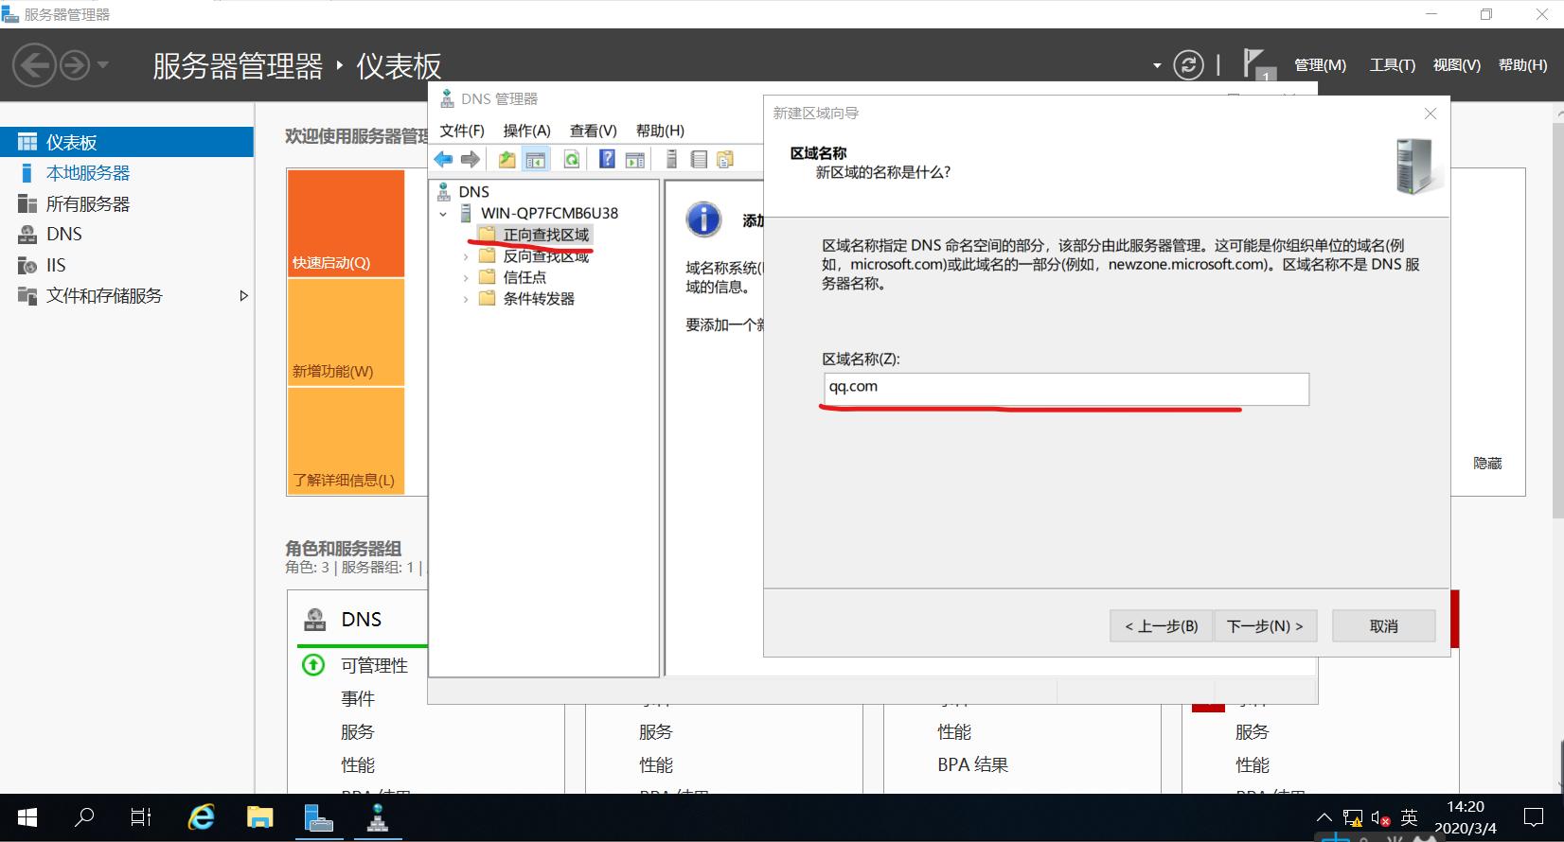Click the taskbar clock showing 14:20
Image resolution: width=1564 pixels, height=842 pixels.
[1466, 817]
